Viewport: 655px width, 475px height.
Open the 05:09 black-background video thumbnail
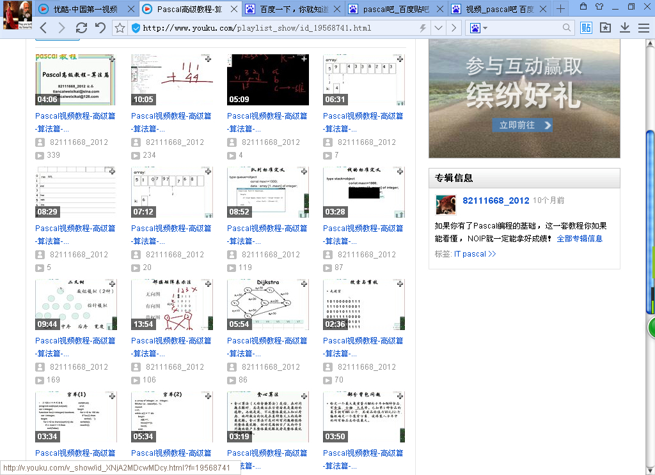tap(268, 80)
